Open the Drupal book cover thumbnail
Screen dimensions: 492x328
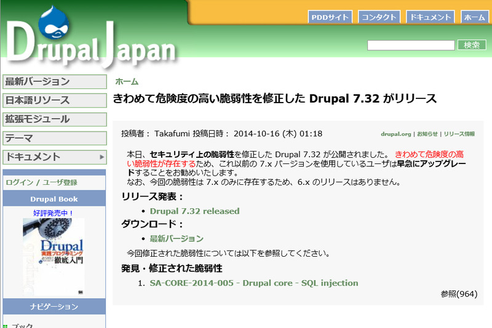(x=54, y=254)
